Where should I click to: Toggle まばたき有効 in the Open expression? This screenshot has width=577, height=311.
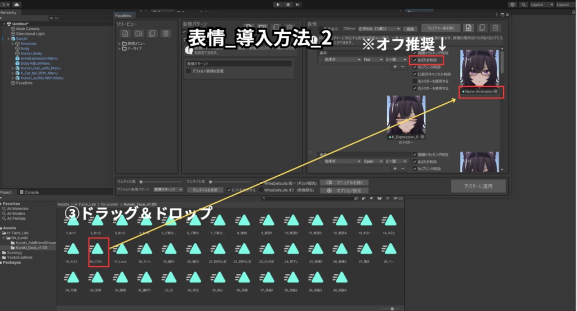click(x=415, y=162)
